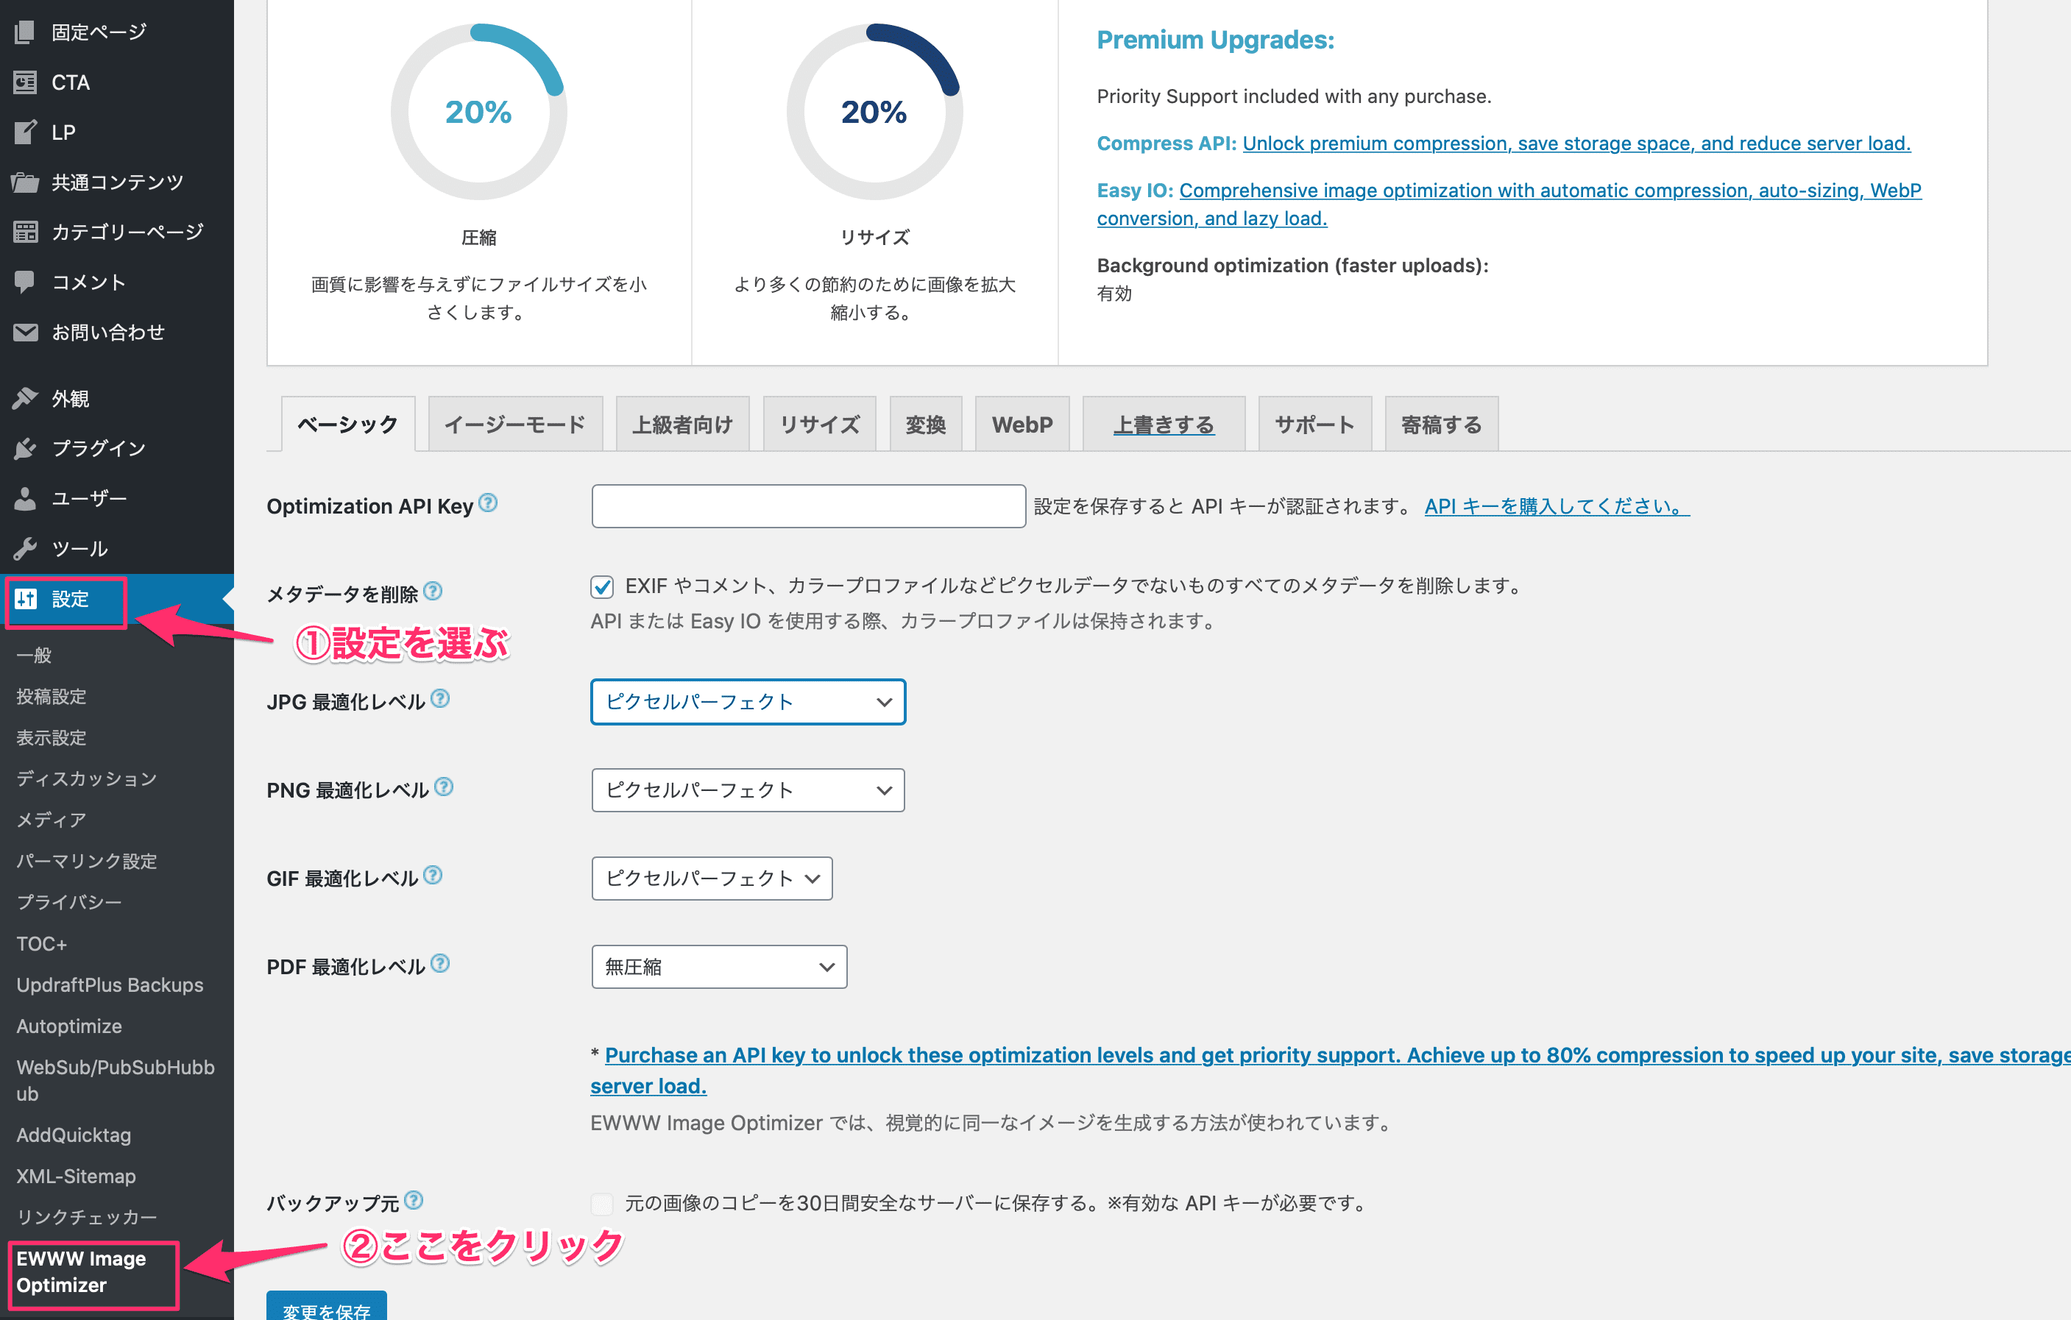Click the コメント speech bubble icon
2071x1320 pixels.
pos(25,282)
